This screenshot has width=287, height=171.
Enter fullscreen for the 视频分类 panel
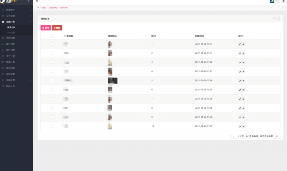pyautogui.click(x=279, y=19)
